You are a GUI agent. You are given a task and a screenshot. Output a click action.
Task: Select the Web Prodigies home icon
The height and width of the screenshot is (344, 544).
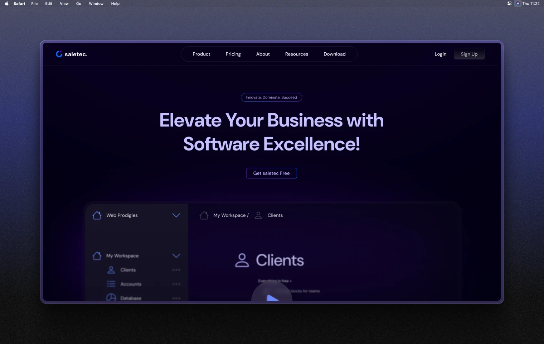(97, 215)
